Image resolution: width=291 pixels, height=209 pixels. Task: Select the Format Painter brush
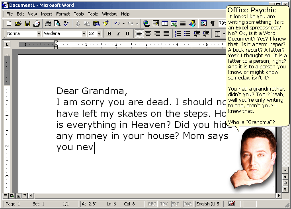coord(105,24)
